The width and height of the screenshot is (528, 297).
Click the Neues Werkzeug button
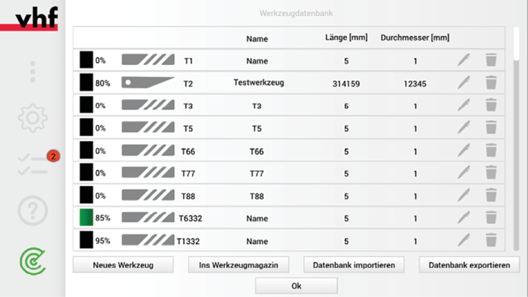[x=123, y=265]
